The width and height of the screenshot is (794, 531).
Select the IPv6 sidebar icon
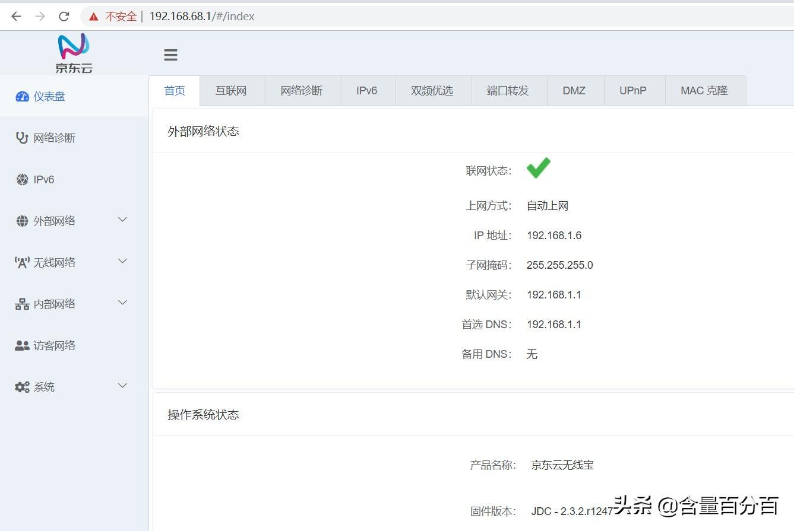[x=22, y=180]
